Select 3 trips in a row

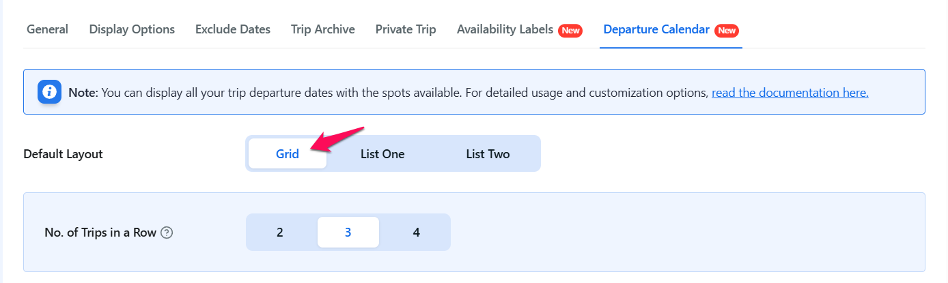348,233
